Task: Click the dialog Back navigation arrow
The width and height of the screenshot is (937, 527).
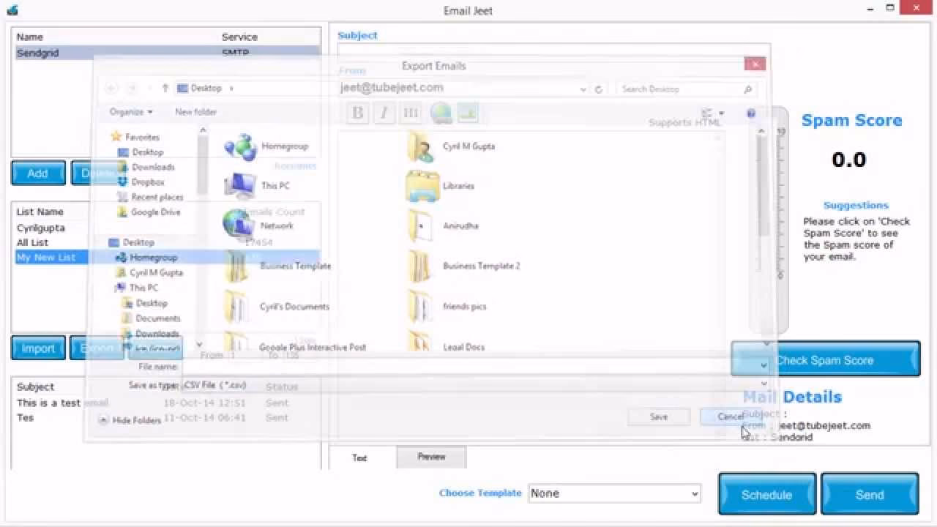Action: [x=111, y=88]
